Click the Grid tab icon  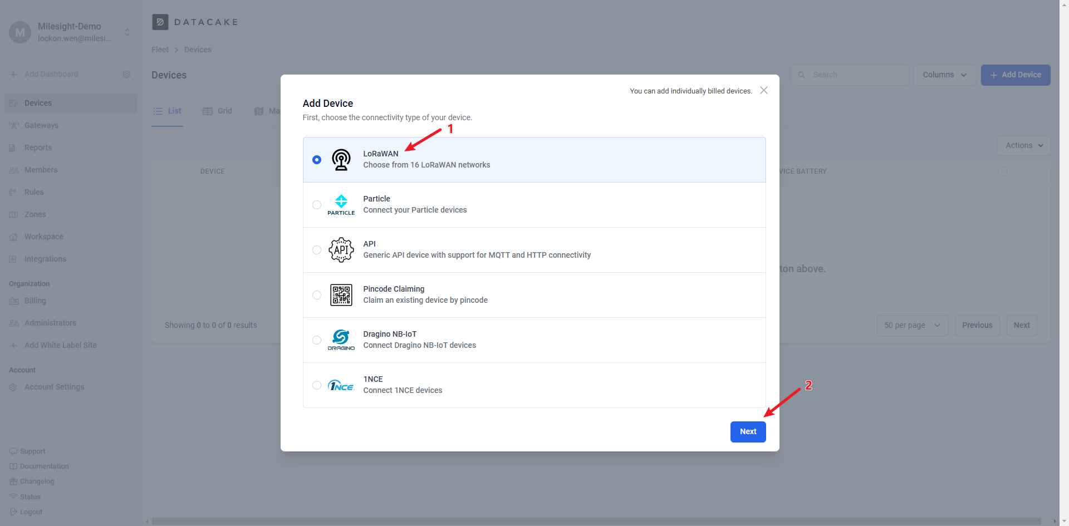pyautogui.click(x=208, y=111)
